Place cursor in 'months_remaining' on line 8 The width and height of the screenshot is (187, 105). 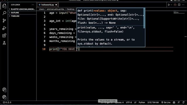[62, 41]
